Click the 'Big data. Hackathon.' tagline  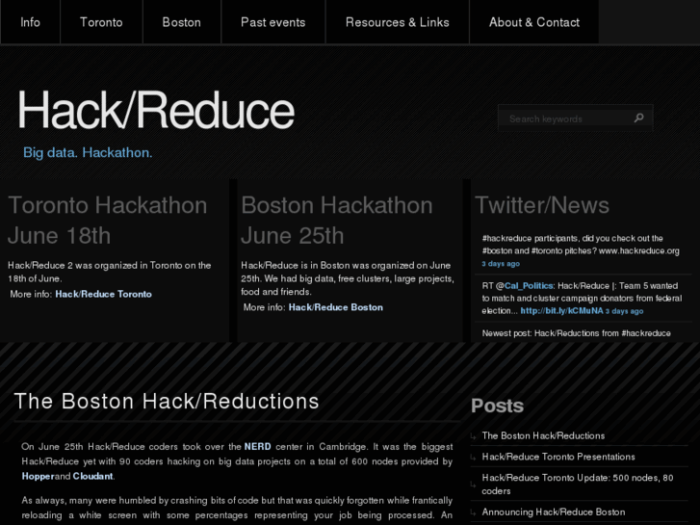pyautogui.click(x=88, y=152)
